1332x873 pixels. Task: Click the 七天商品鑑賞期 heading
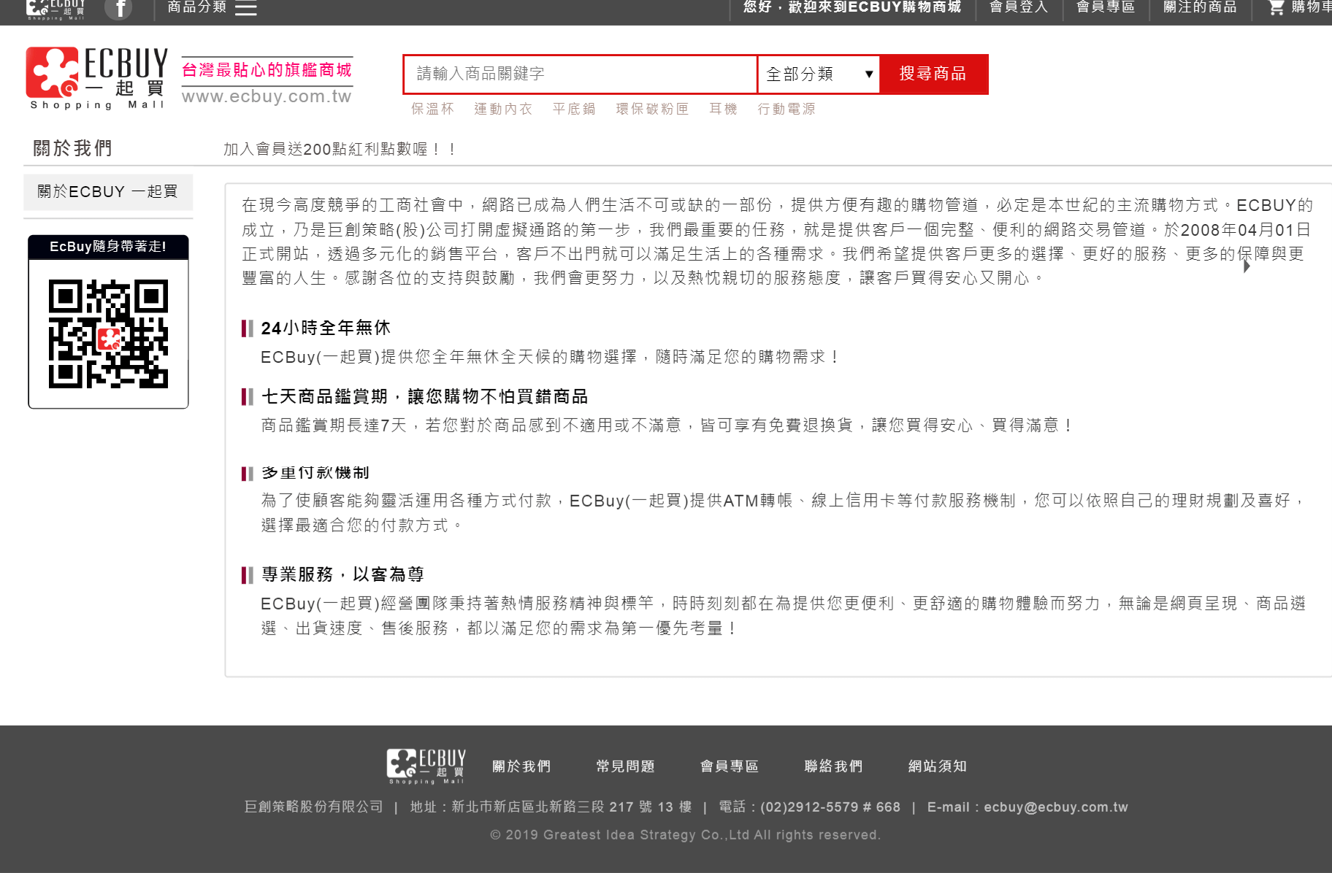coord(424,396)
